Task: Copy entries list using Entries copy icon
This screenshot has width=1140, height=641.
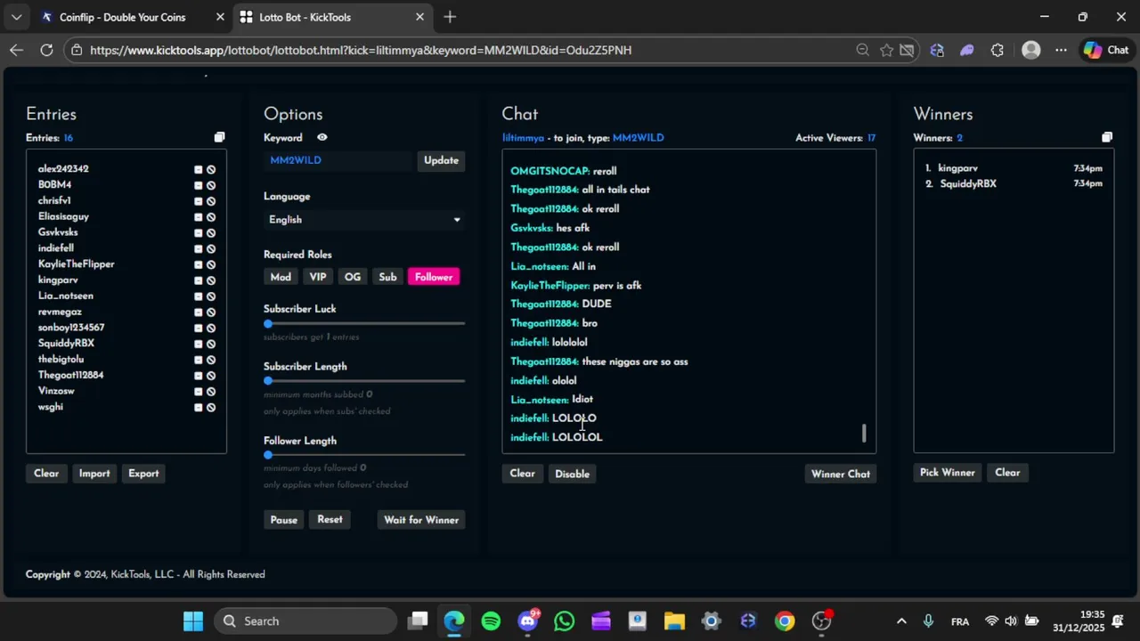Action: 219,137
